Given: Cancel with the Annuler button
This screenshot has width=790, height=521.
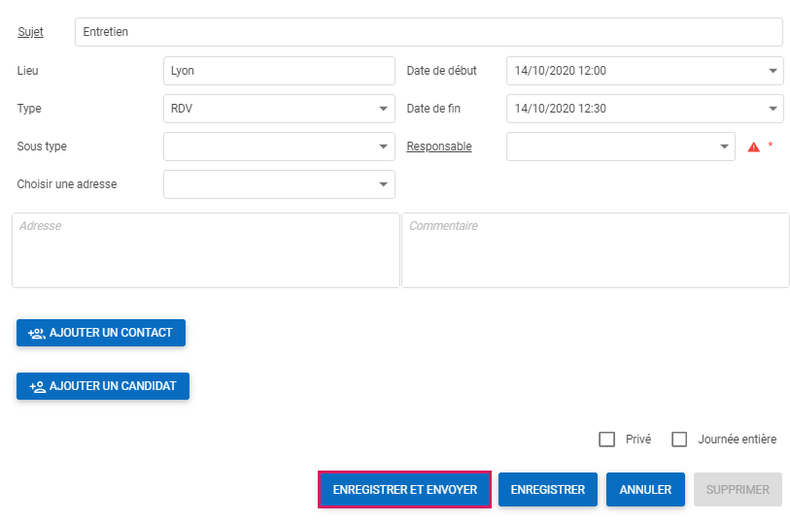Looking at the screenshot, I should tap(645, 490).
